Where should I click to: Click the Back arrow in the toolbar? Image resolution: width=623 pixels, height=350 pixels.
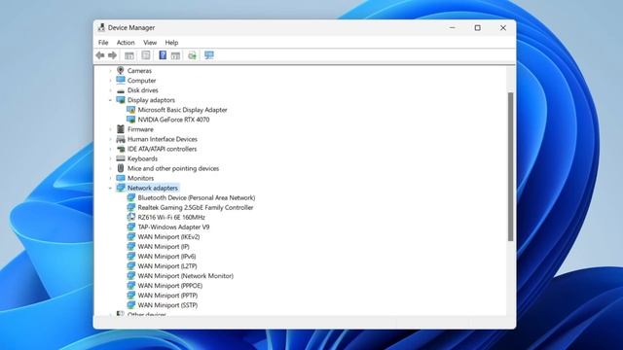tap(100, 55)
